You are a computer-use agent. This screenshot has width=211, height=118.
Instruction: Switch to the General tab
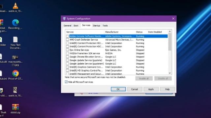click(x=67, y=26)
